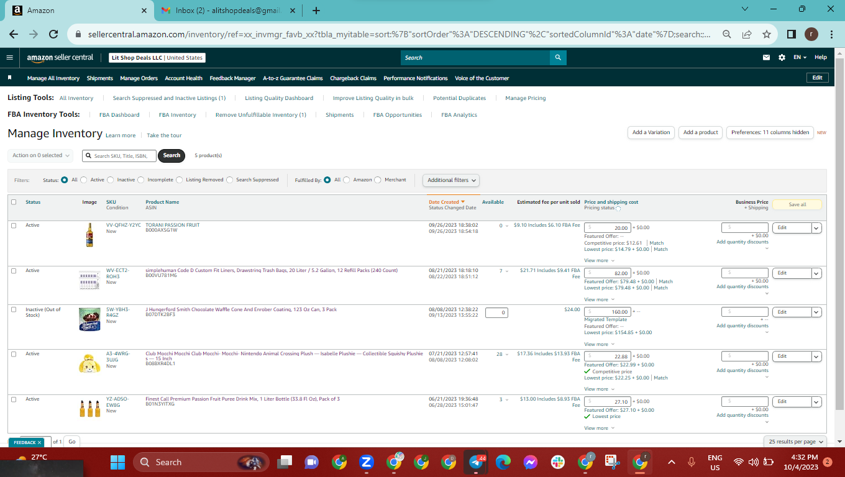Click the bookmark flag icon on the navigation bar
Screen dimensions: 845x477
click(x=9, y=78)
